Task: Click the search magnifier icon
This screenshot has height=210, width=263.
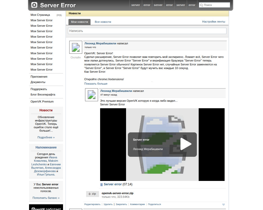Action: (202, 5)
